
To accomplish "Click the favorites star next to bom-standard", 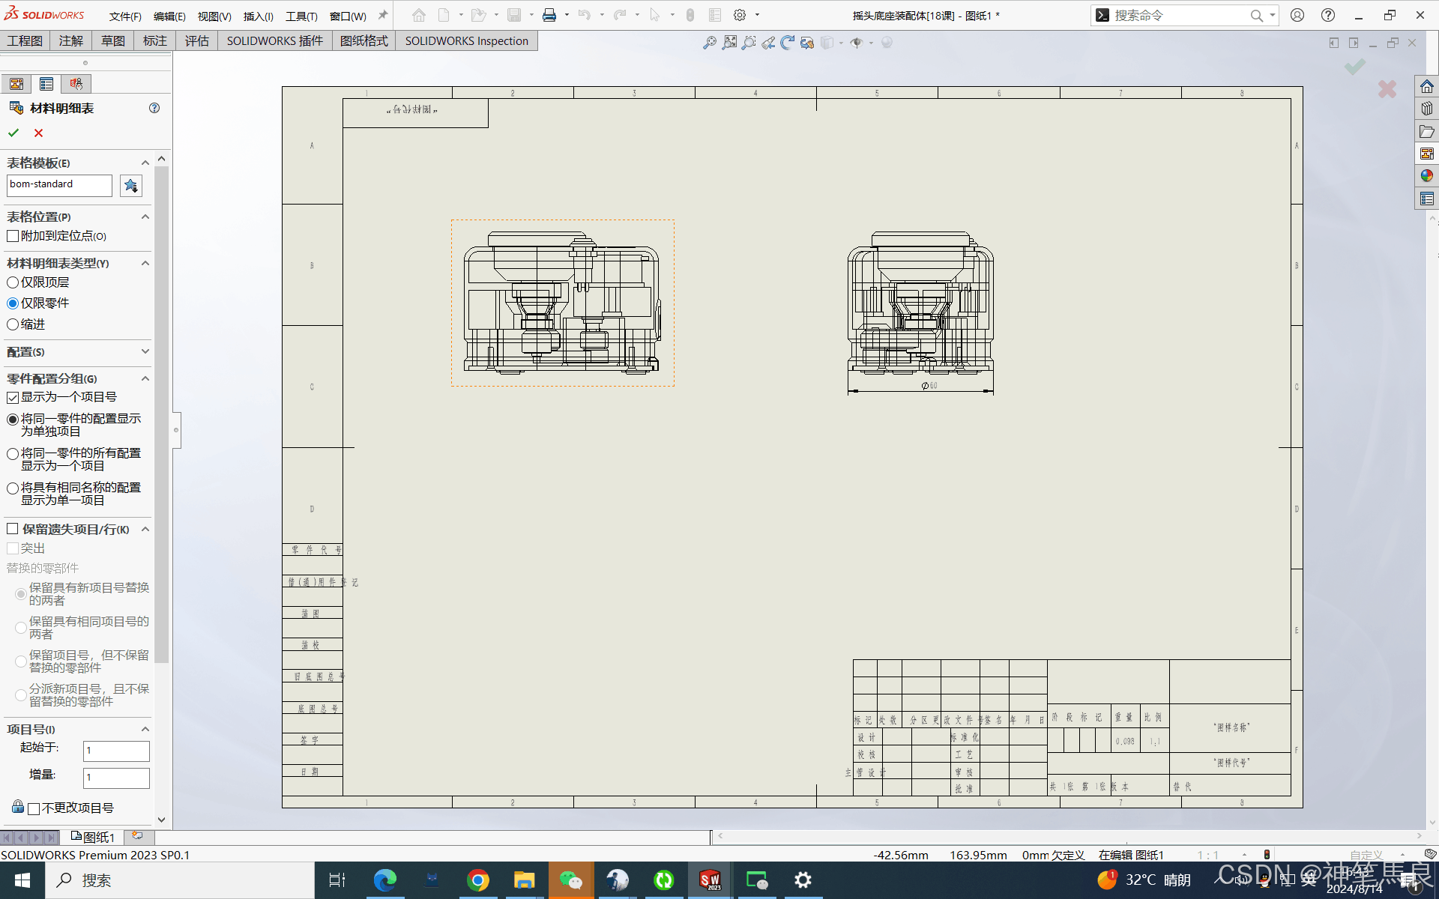I will click(131, 185).
